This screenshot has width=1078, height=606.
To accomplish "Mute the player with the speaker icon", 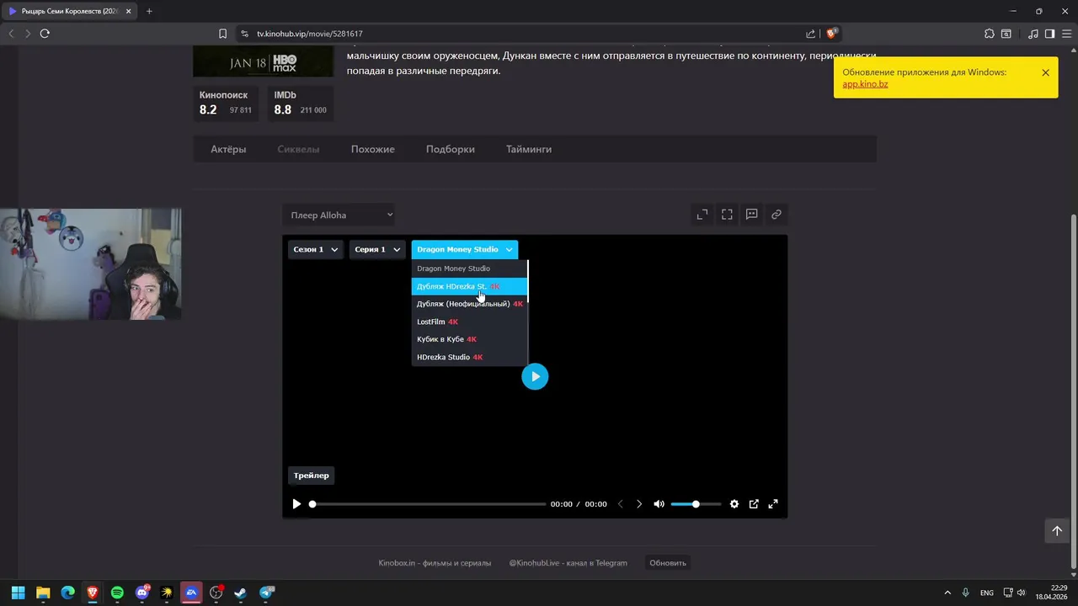I will pos(659,504).
